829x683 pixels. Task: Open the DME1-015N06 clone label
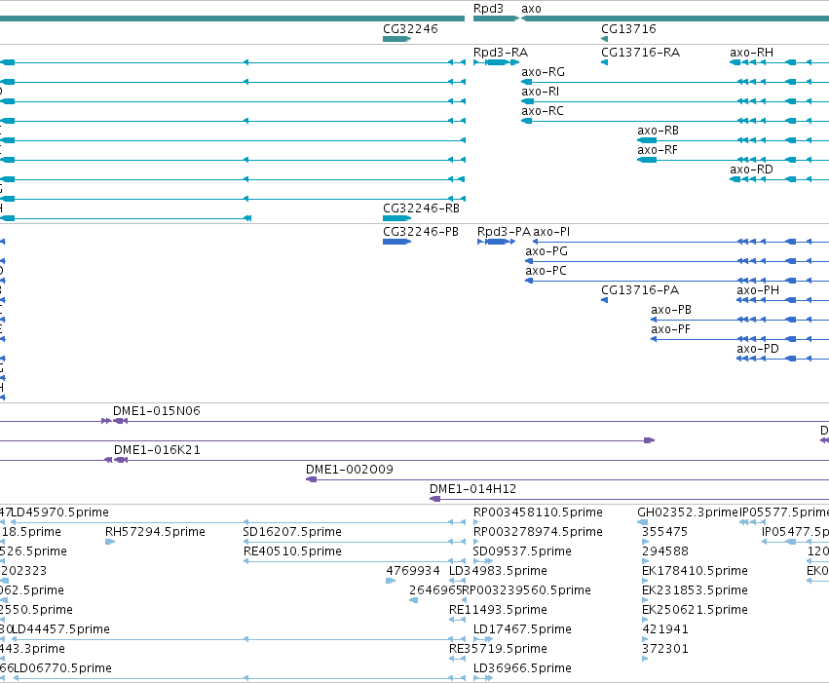pos(157,411)
